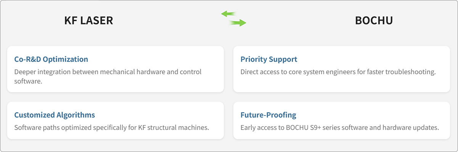The image size is (458, 152).
Task: Click the left-pointing green arrow
Action: 229,14
